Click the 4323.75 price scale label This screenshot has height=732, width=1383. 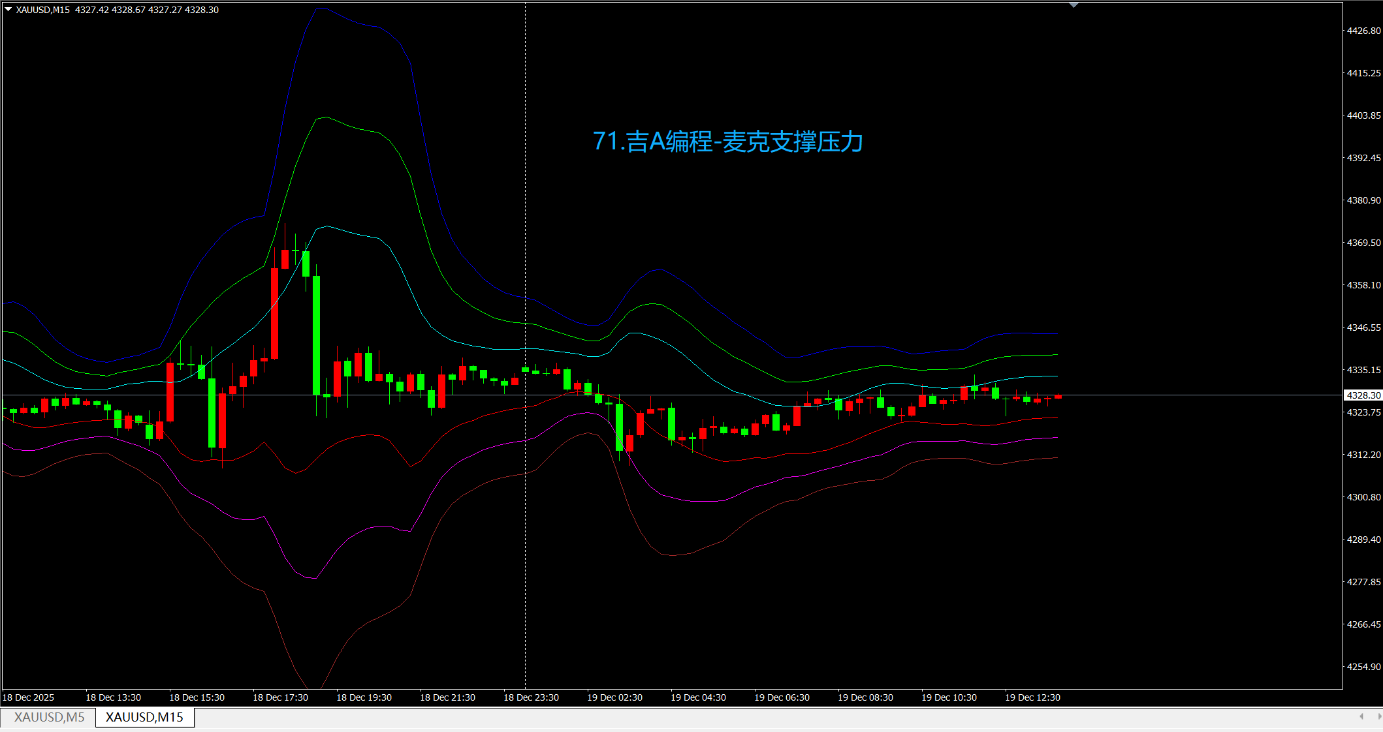(1363, 412)
